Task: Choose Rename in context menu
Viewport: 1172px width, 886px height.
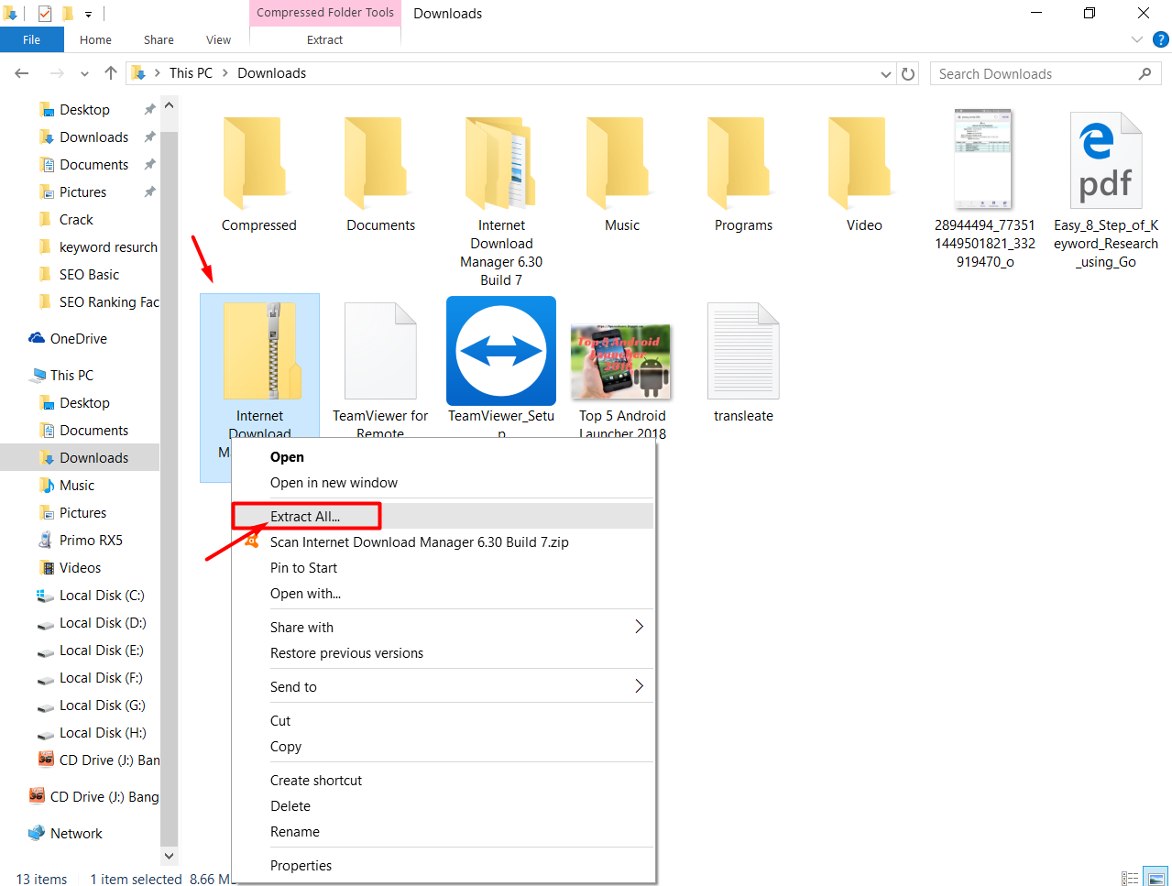Action: click(x=444, y=832)
